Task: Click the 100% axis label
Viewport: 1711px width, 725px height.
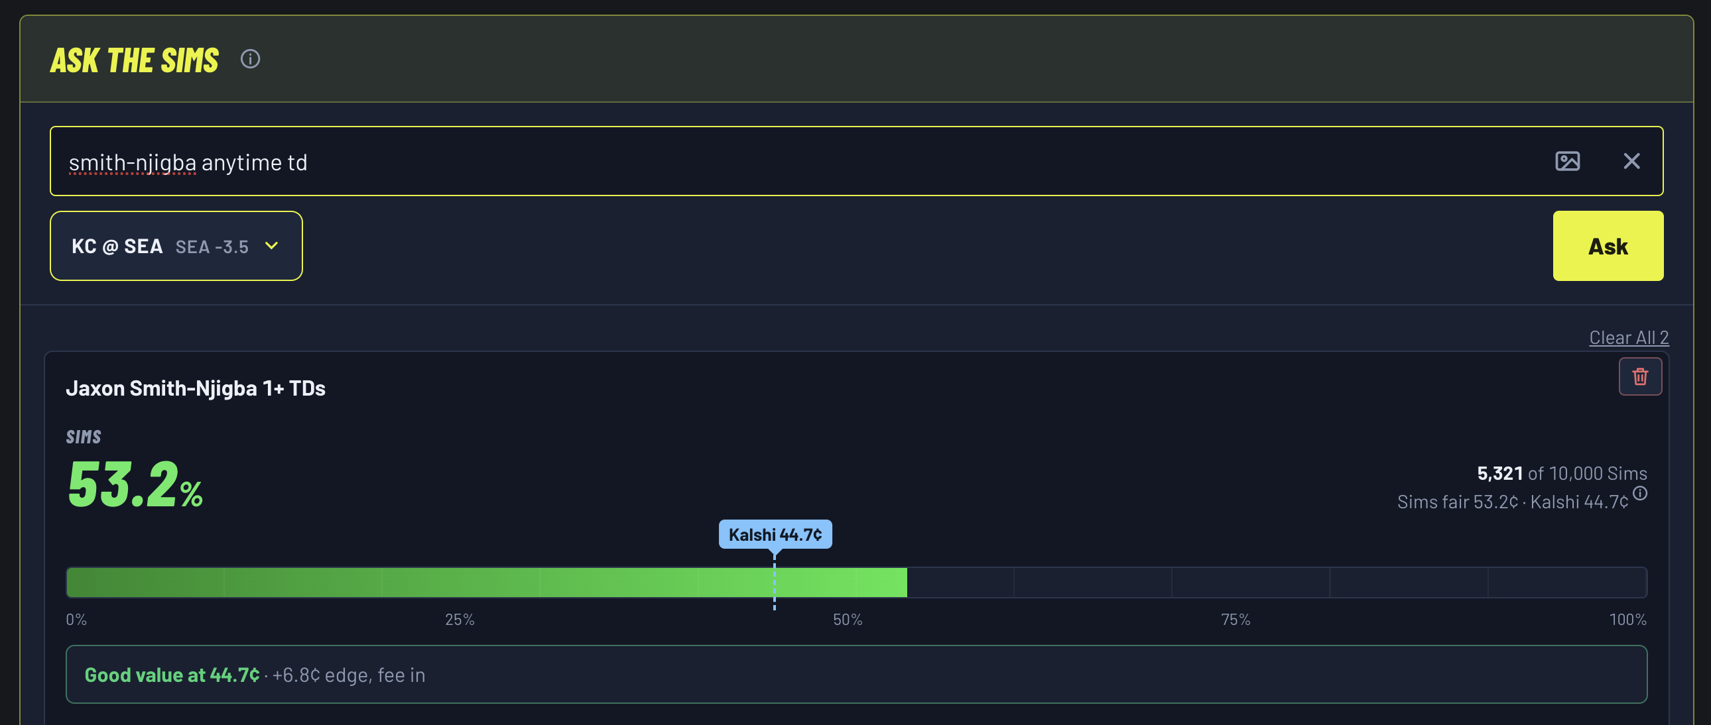Action: click(1627, 620)
